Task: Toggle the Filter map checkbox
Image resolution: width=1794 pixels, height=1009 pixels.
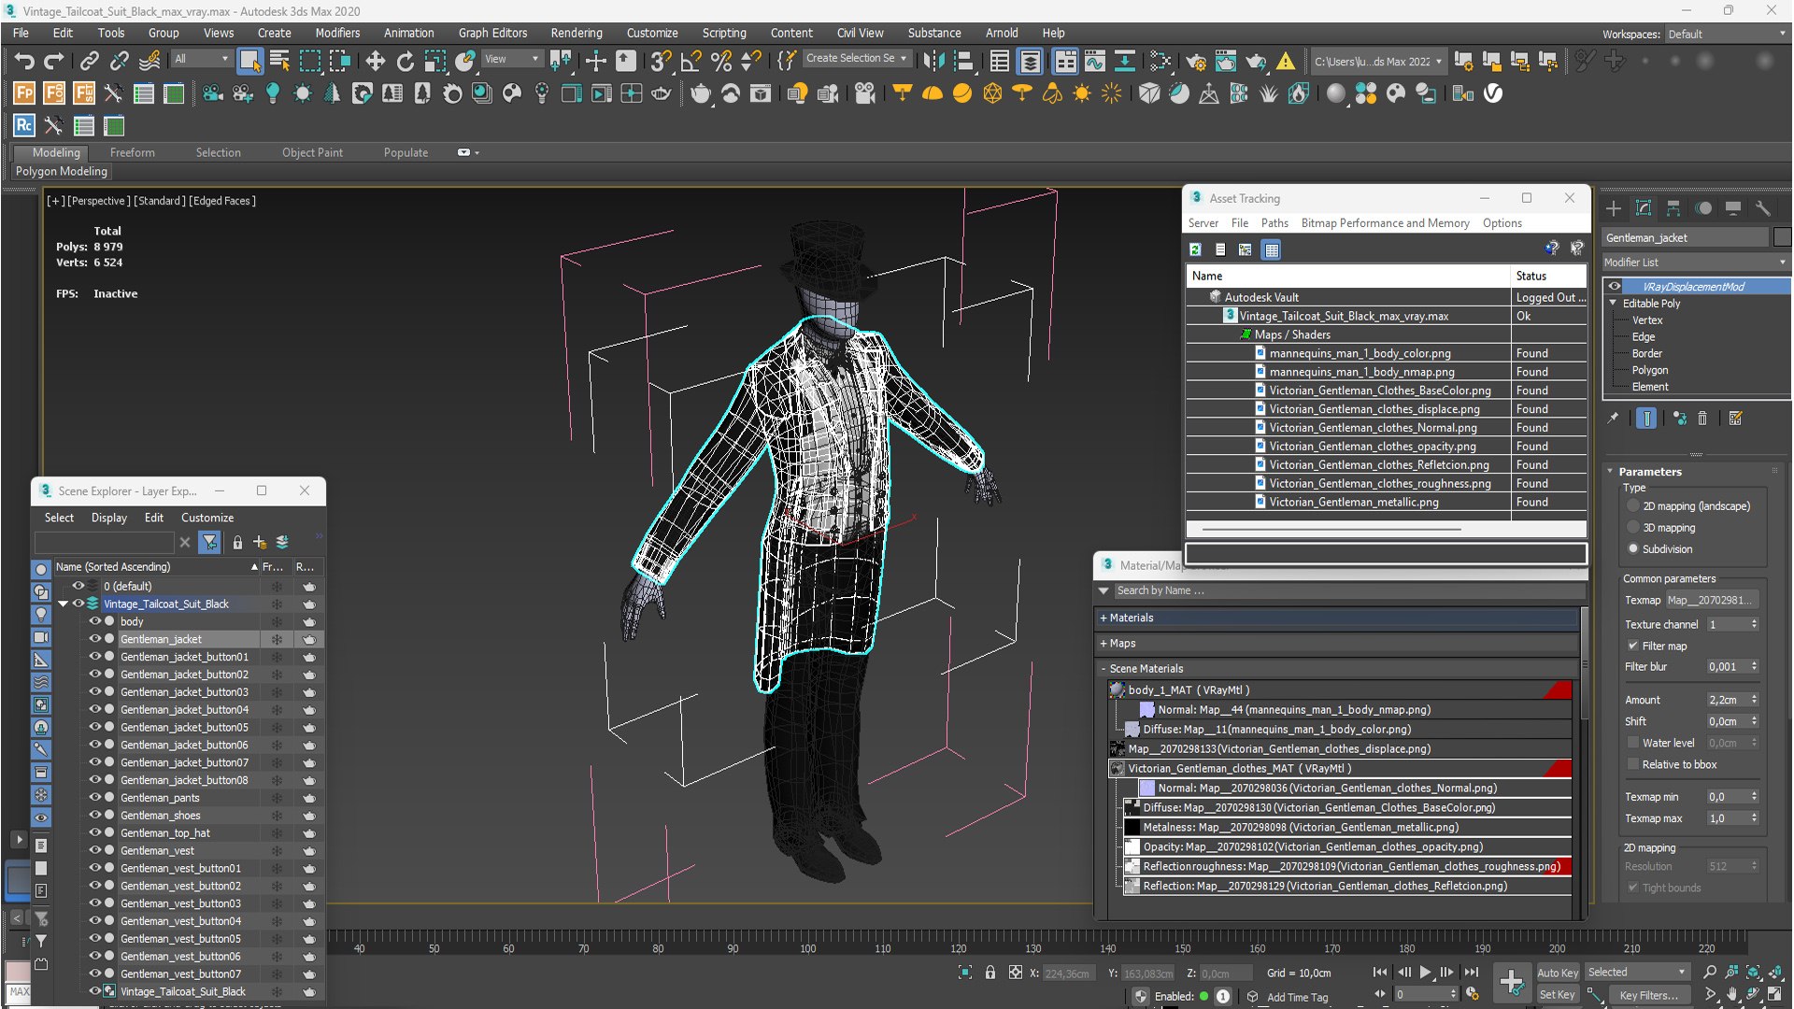Action: point(1633,646)
